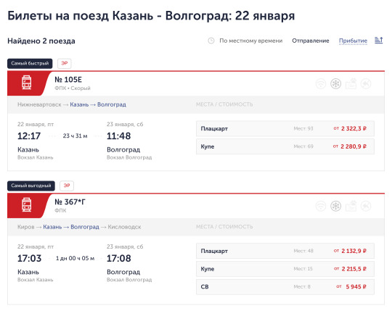The image size is (392, 311).
Task: Choose Плацкарт for 2 132,9 ₽ on train 367*Г
Action: [285, 251]
